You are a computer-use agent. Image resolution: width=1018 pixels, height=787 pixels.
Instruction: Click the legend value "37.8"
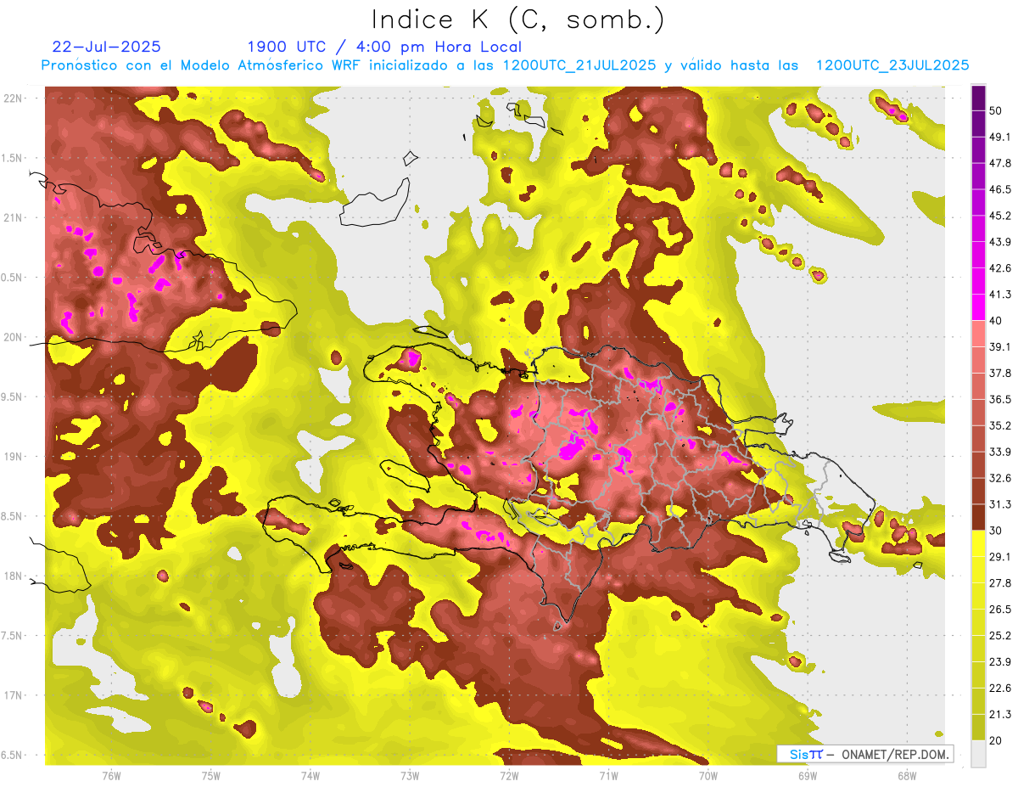(1000, 373)
